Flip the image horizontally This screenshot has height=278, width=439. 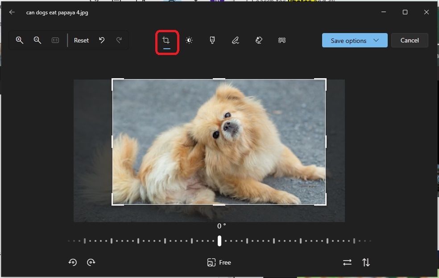pyautogui.click(x=347, y=262)
